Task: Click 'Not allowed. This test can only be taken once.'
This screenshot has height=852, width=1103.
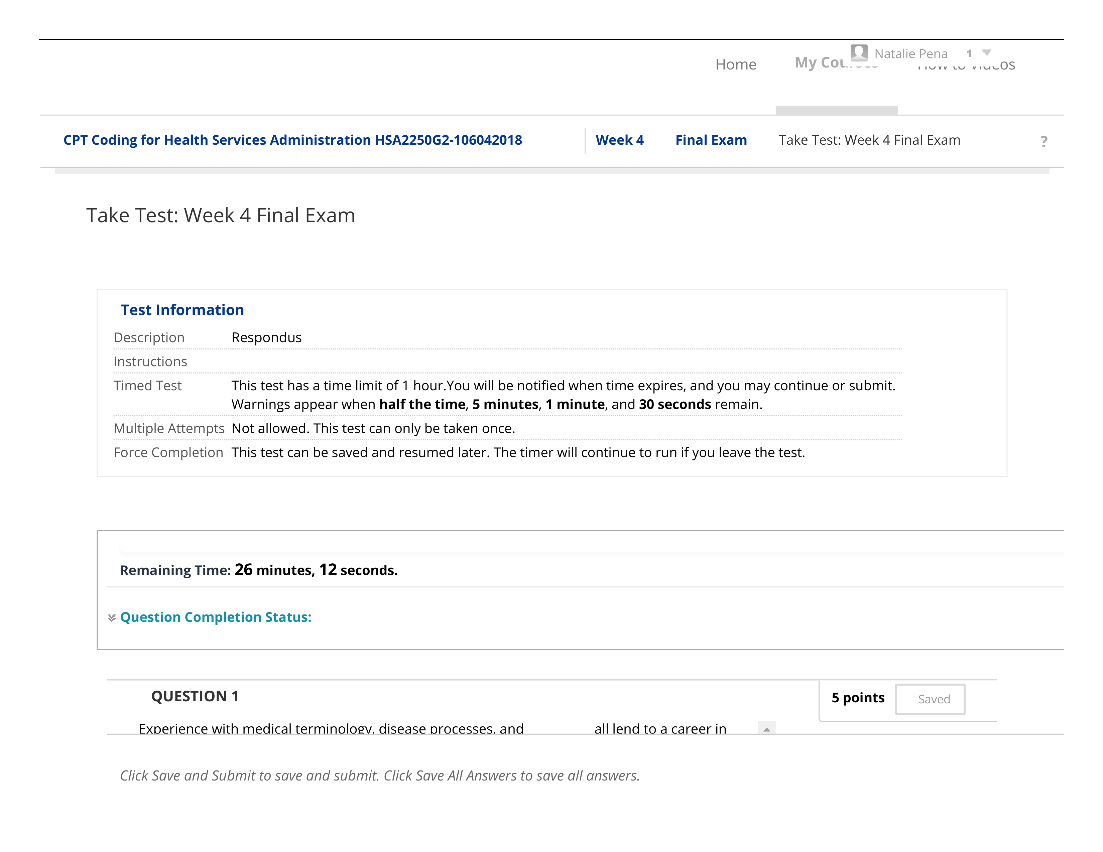Action: coord(373,428)
